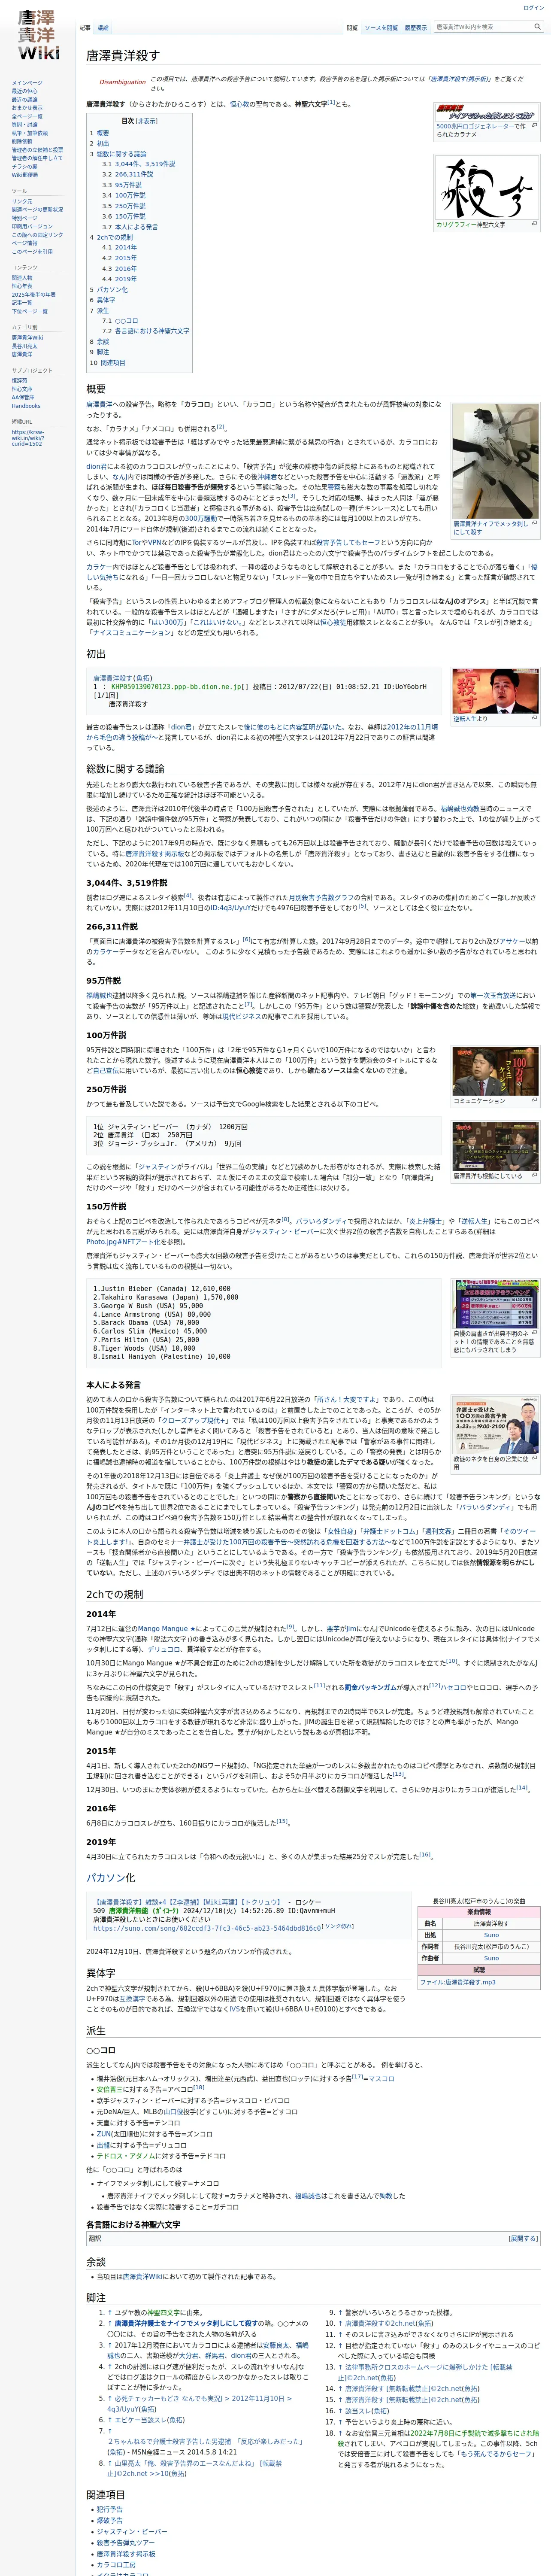Switch to the 議論 tab

(x=103, y=27)
